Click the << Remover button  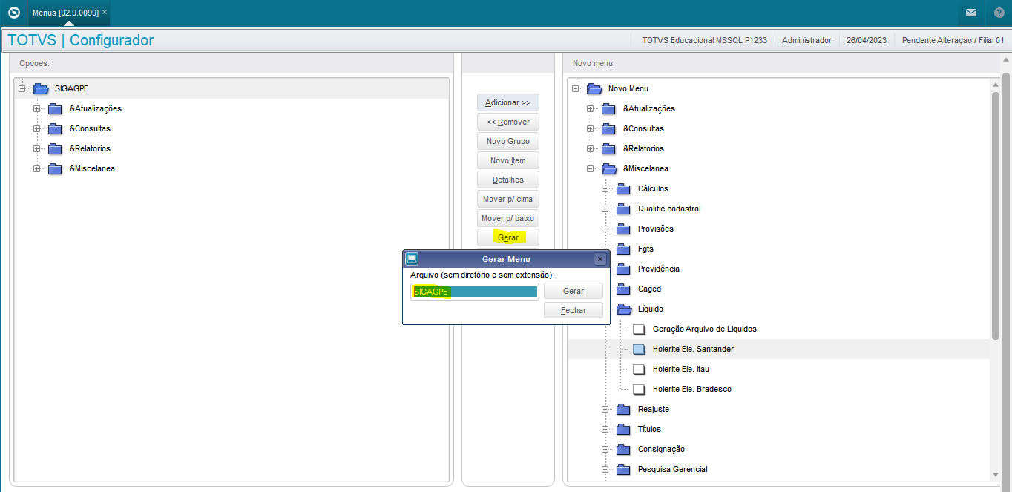click(508, 122)
